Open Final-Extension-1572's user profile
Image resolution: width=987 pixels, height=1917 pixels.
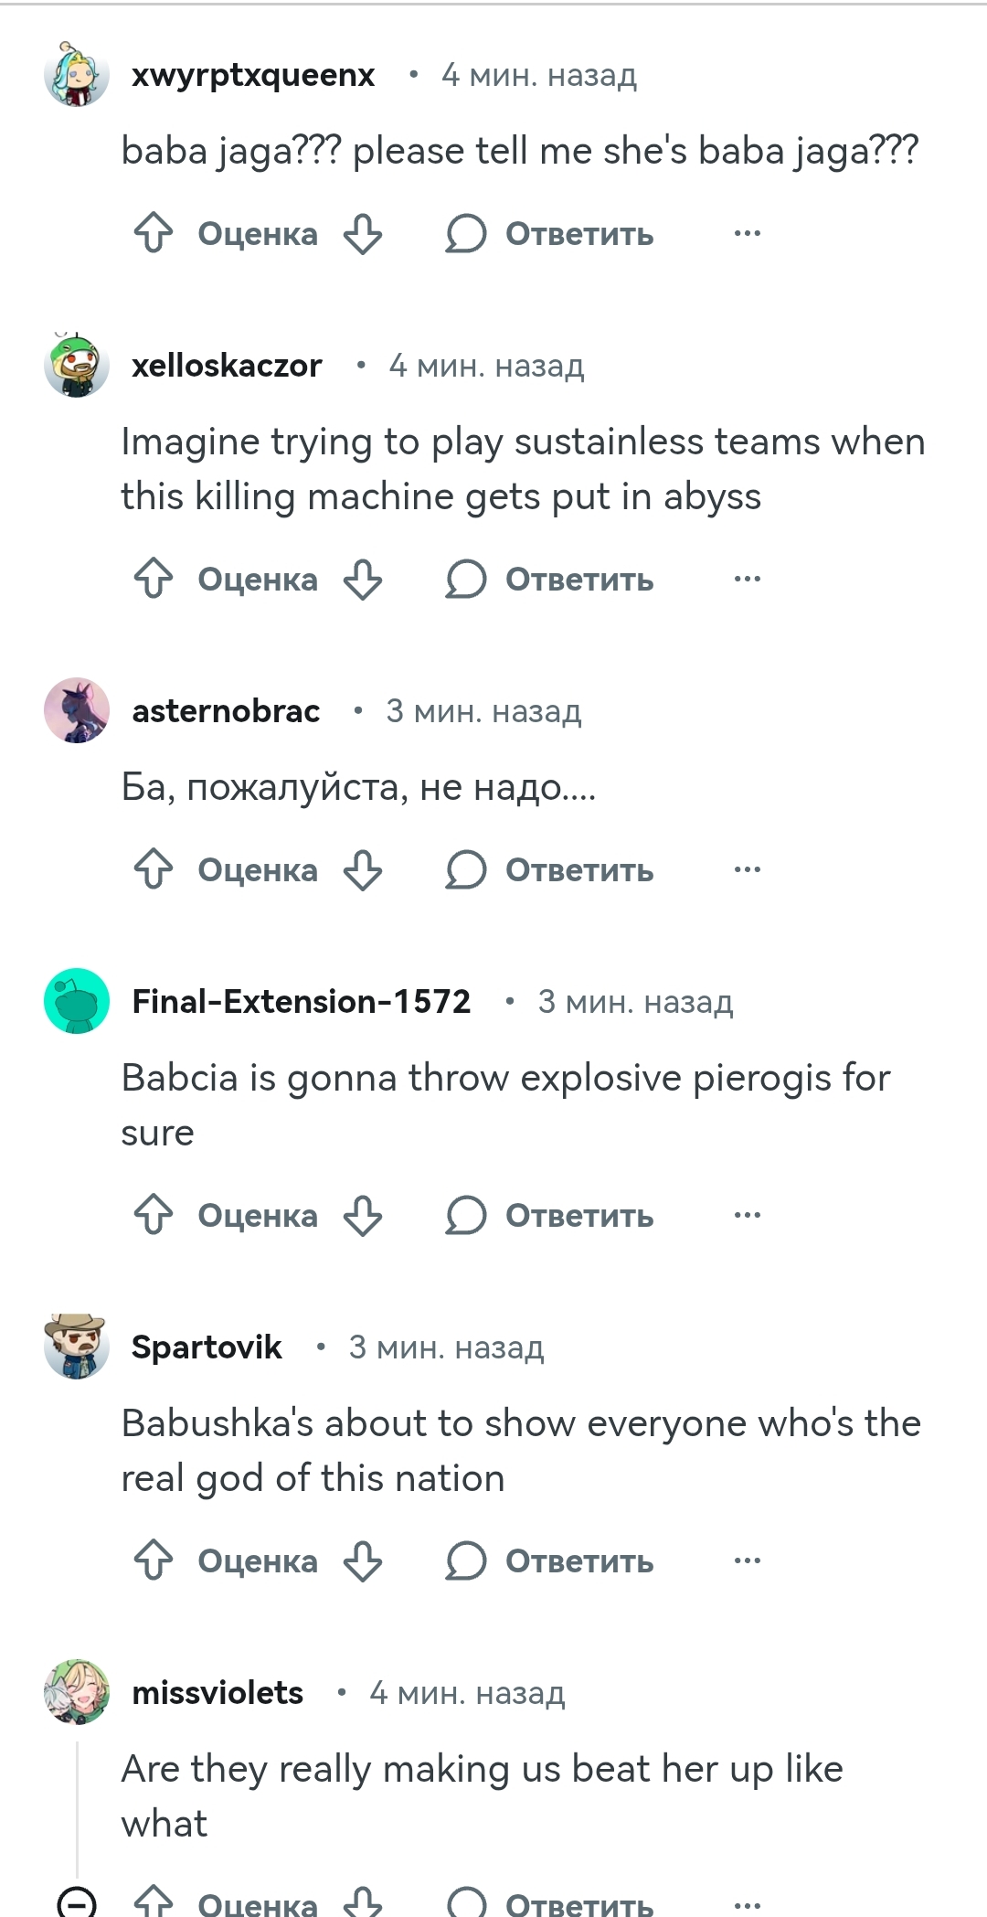pyautogui.click(x=301, y=1001)
